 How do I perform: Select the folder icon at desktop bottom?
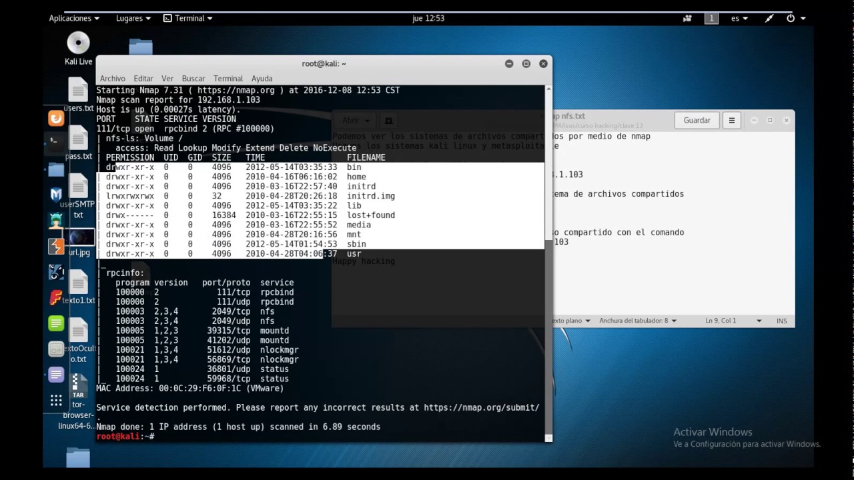pos(78,457)
